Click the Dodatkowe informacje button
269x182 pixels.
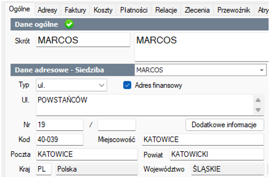click(x=224, y=125)
